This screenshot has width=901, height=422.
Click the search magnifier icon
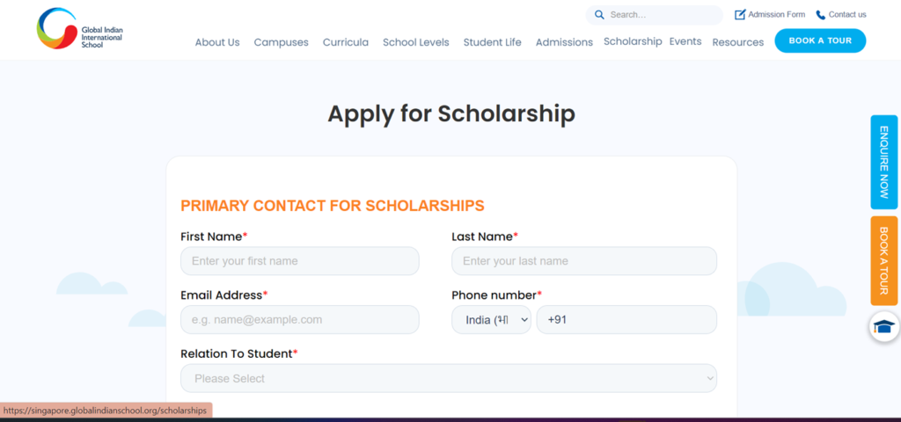click(599, 15)
